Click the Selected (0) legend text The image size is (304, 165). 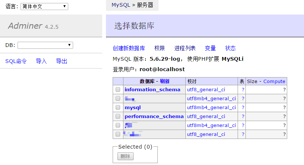point(135,147)
